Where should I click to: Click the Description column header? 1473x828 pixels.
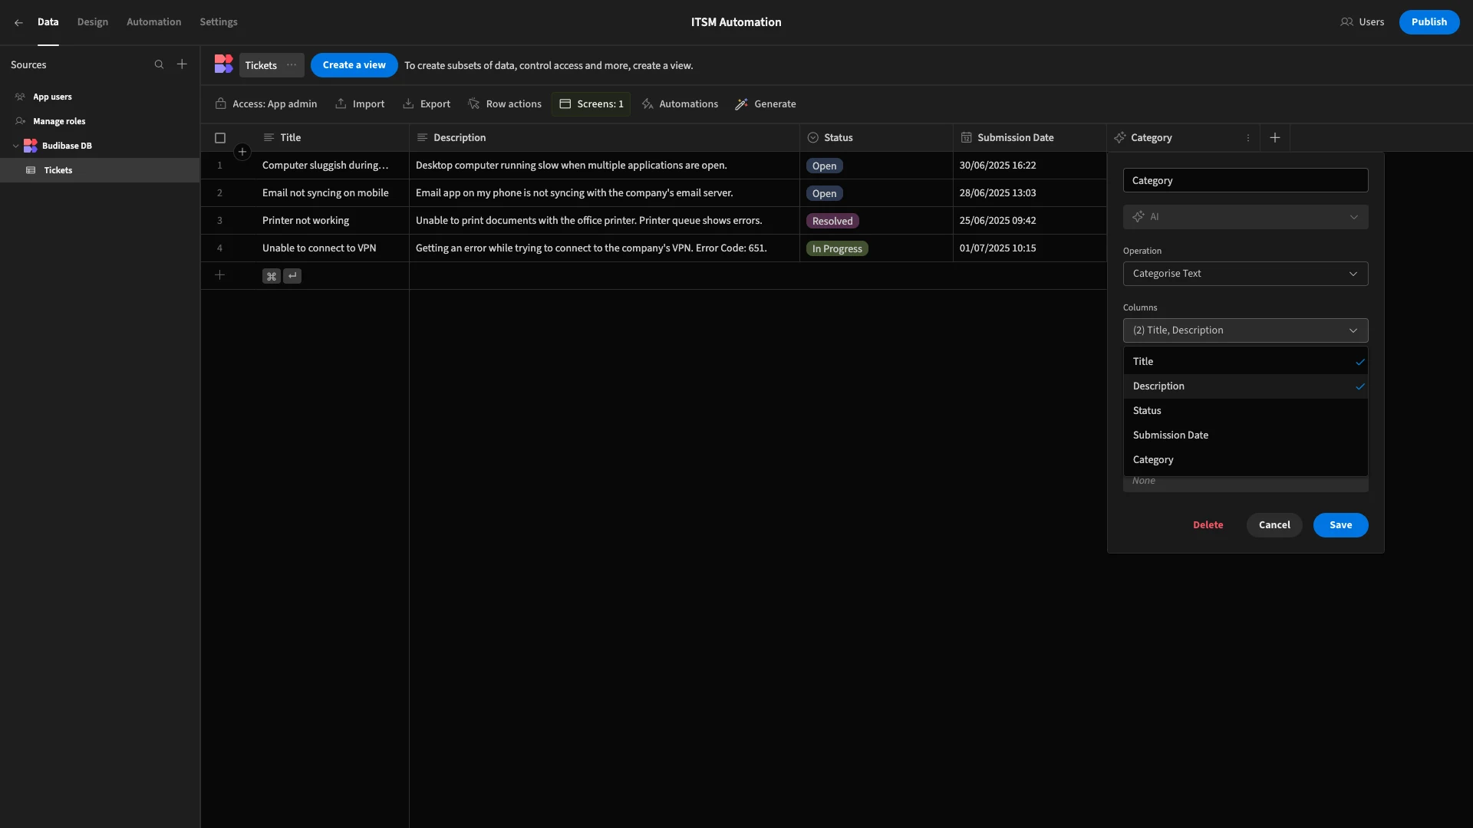[605, 138]
